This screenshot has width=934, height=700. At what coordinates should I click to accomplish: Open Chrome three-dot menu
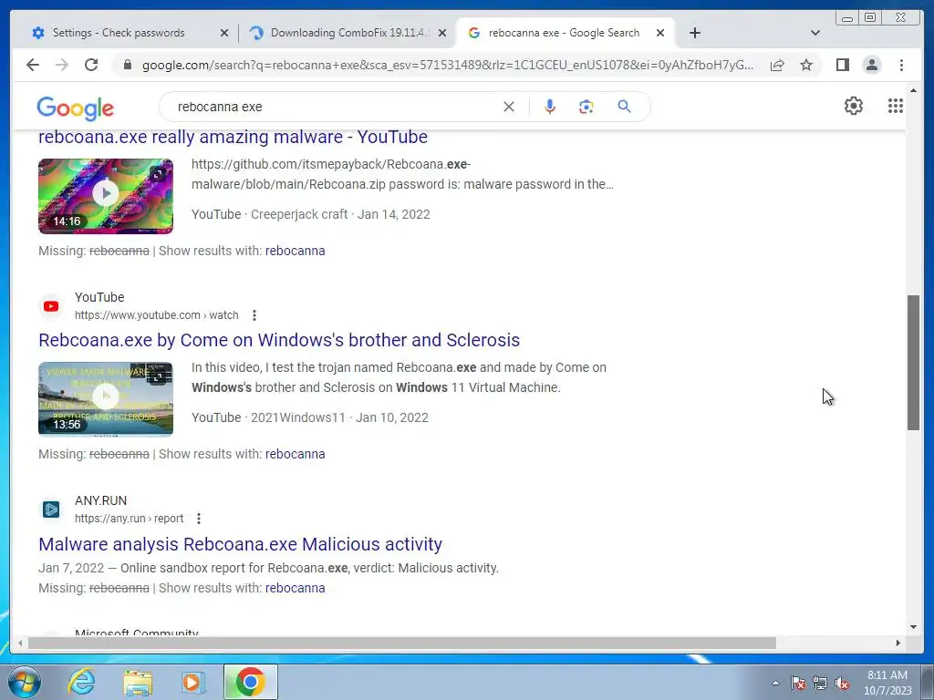pyautogui.click(x=901, y=65)
